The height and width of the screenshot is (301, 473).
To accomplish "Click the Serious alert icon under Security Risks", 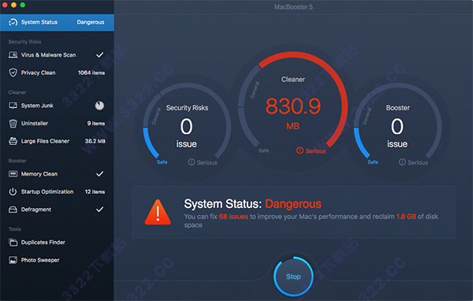I will coord(192,162).
